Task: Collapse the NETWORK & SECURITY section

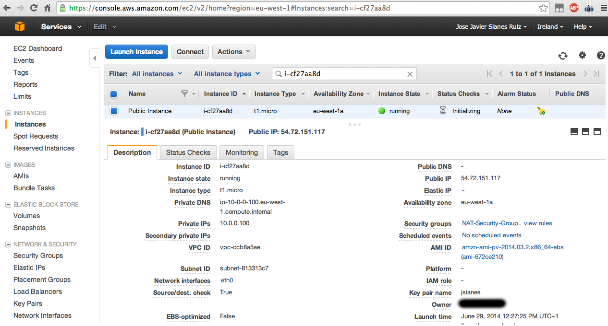Action: (x=8, y=244)
